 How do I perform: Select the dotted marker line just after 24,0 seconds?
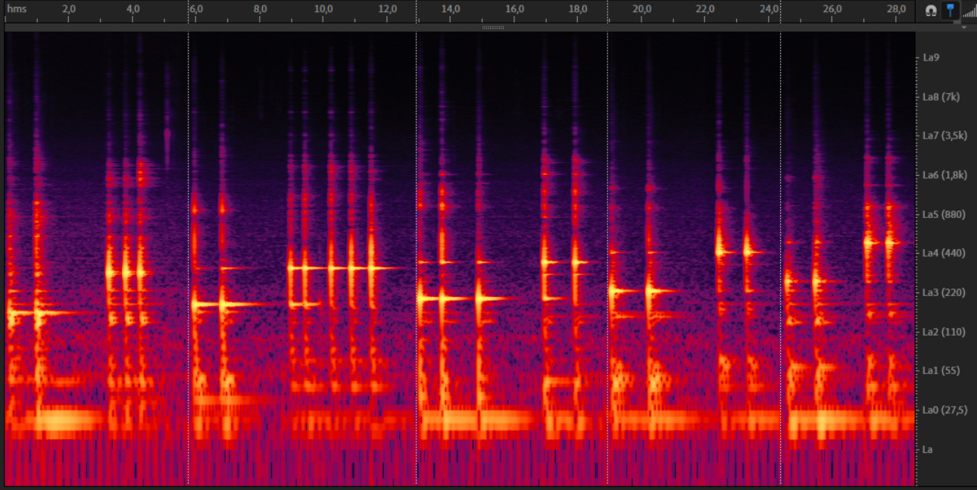pos(781,227)
